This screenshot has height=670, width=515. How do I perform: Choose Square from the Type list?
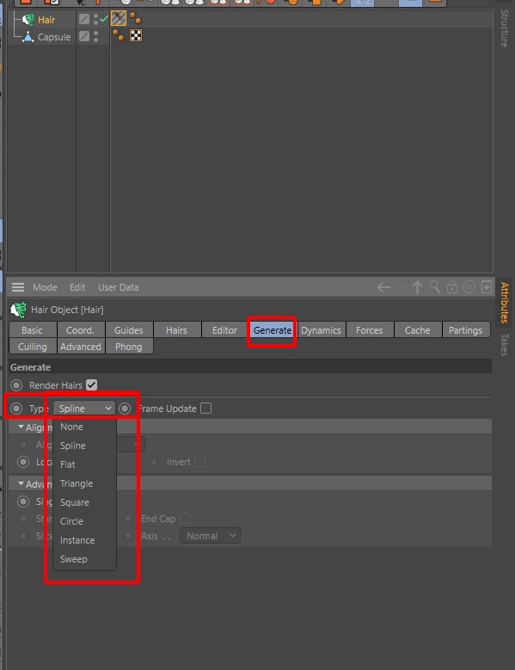(x=84, y=502)
